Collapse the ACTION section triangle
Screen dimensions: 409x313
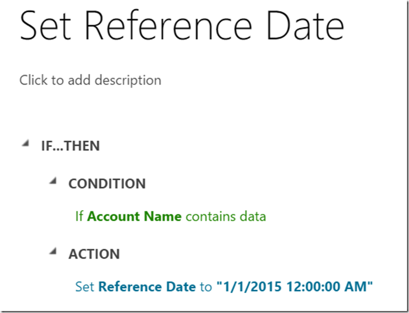click(x=52, y=251)
